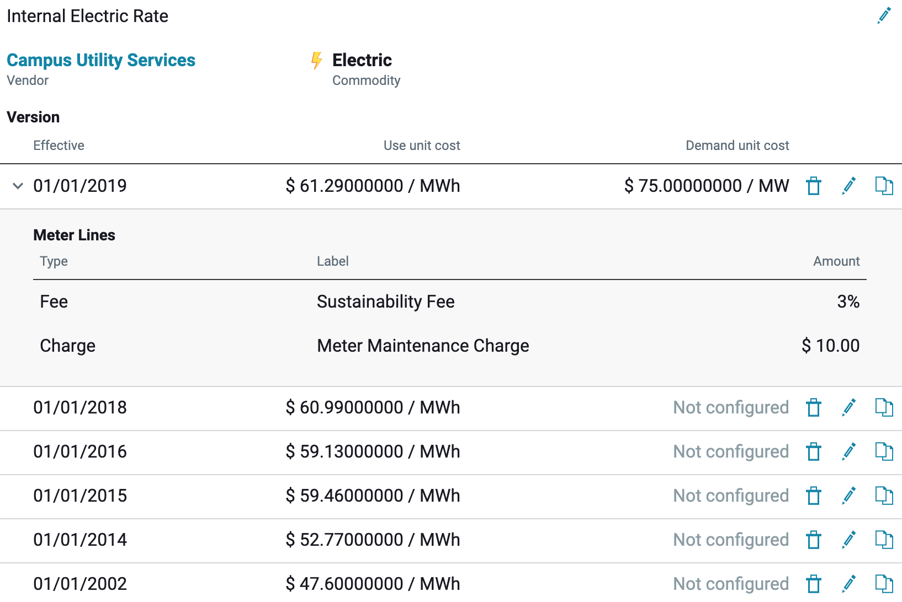
Task: Edit the 01/01/2016 rate version
Action: 848,452
